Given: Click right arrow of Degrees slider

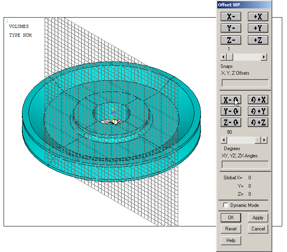Looking at the screenshot, I should pos(264,140).
